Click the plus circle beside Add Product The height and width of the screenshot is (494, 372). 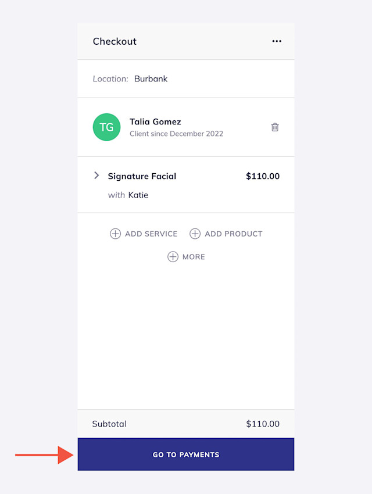pos(195,234)
